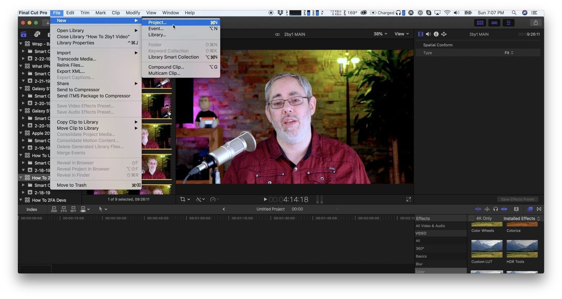Expand the Copy Clip to Library submenu arrow
Image resolution: width=562 pixels, height=299 pixels.
136,122
